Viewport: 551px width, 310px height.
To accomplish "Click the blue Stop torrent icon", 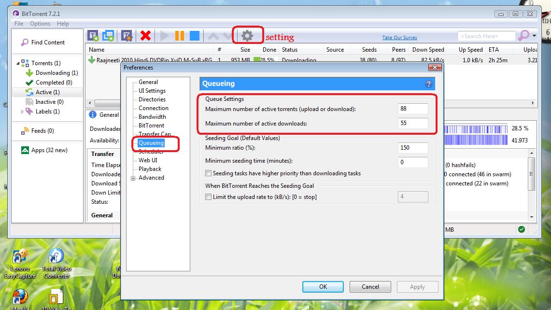I will click(194, 35).
